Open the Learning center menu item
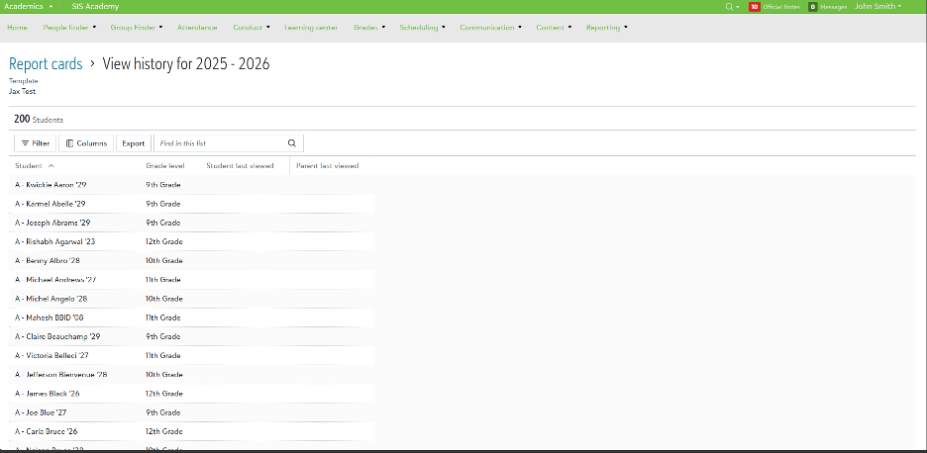The image size is (927, 453). coord(311,27)
